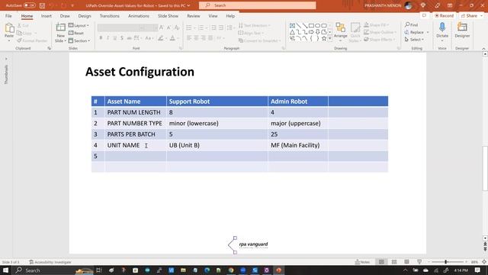Select the triangle shape in gallery

click(292, 32)
